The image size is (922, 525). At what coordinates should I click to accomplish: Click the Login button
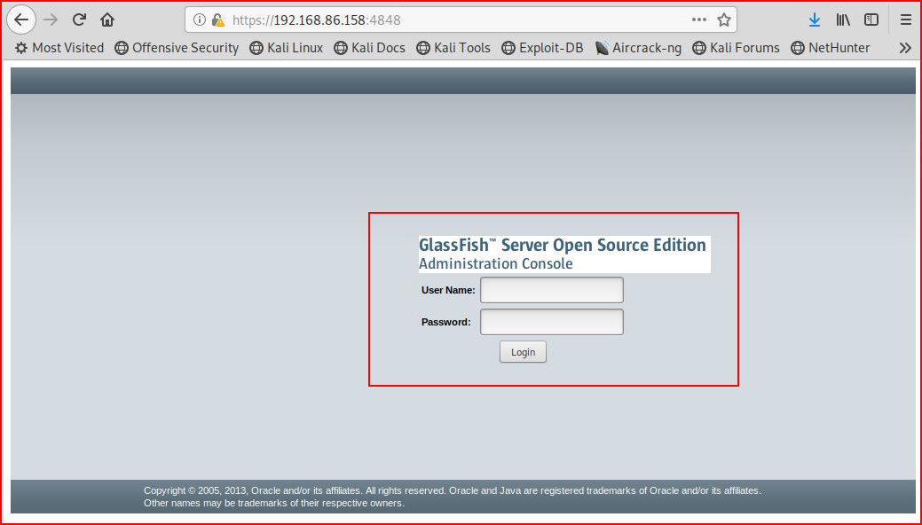click(x=523, y=351)
